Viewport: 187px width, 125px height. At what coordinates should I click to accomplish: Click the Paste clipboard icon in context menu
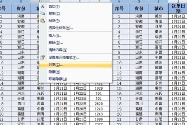[x=43, y=20]
